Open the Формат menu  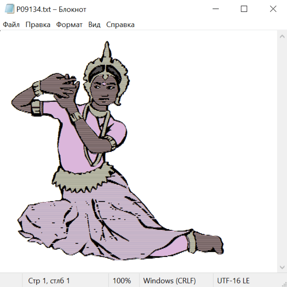tap(69, 25)
